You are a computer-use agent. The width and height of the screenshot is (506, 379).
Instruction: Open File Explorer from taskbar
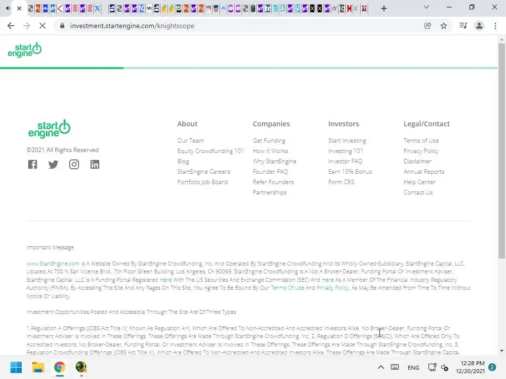[38, 367]
